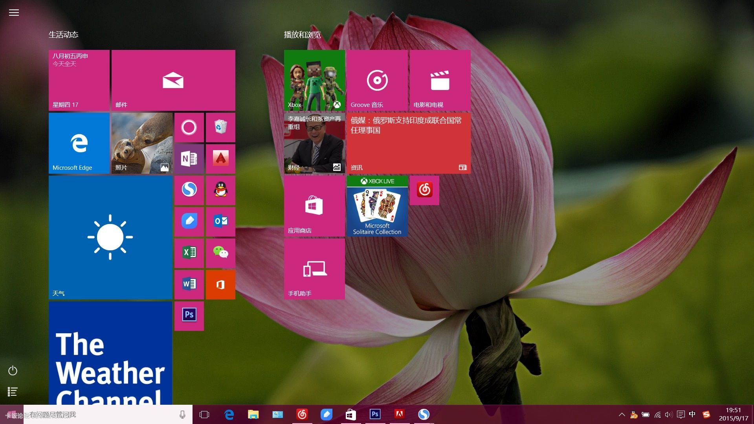Image resolution: width=754 pixels, height=424 pixels.
Task: Open the 手机助手 phone companion tile
Action: [314, 269]
